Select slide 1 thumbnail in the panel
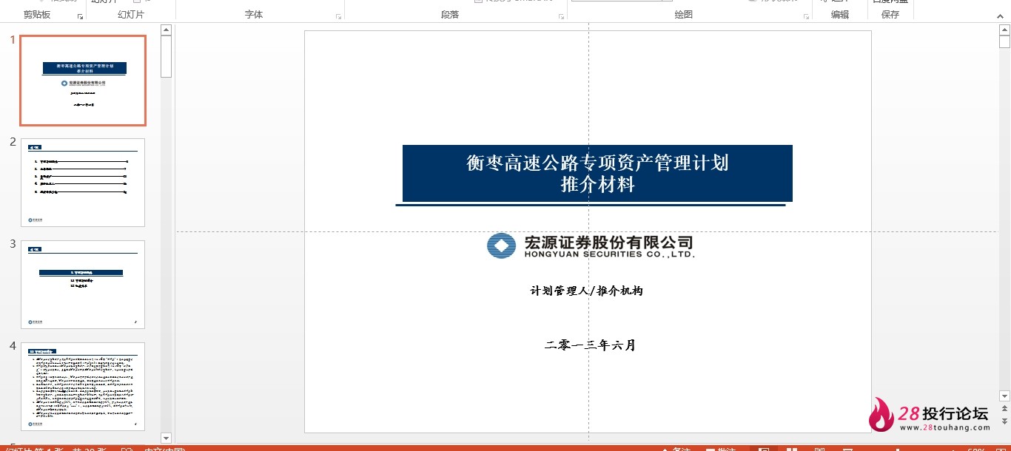 (83, 81)
